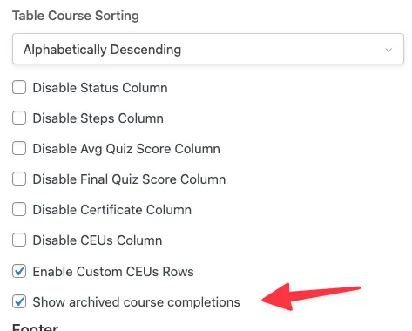
Task: Tick the Disable Status Column checkbox
Action: point(19,87)
